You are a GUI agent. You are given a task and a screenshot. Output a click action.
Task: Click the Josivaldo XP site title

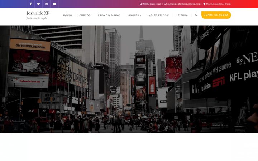click(x=38, y=13)
